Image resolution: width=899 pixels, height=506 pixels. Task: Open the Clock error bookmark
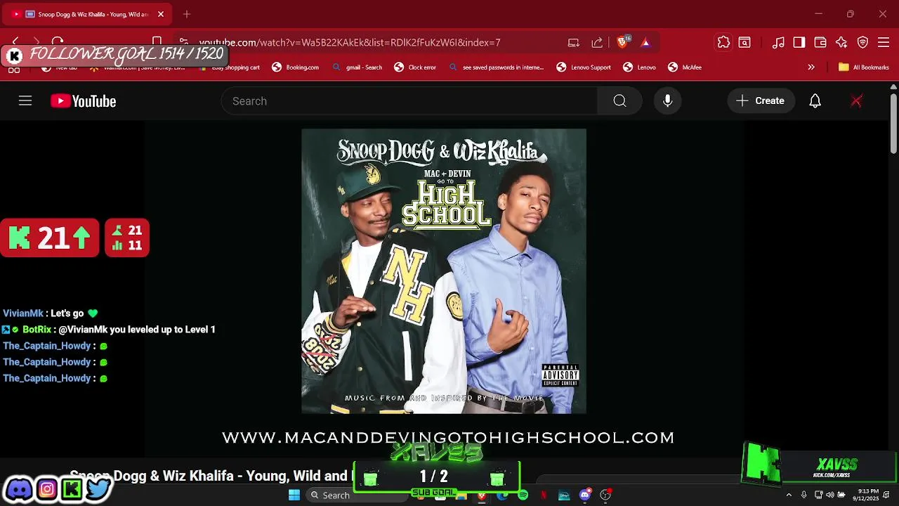tap(415, 67)
